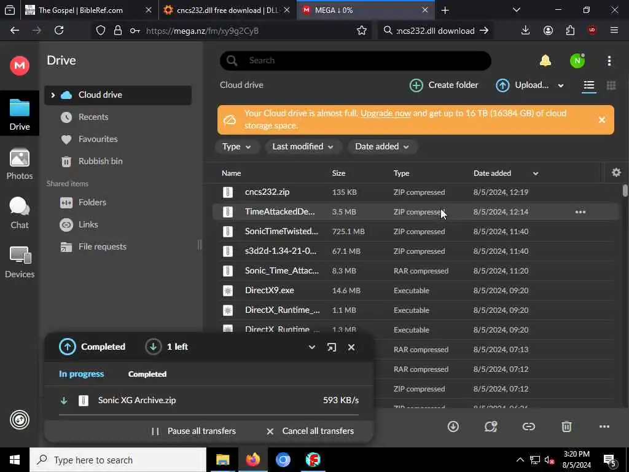Click the get link icon in action bar
This screenshot has width=629, height=472.
pyautogui.click(x=528, y=427)
